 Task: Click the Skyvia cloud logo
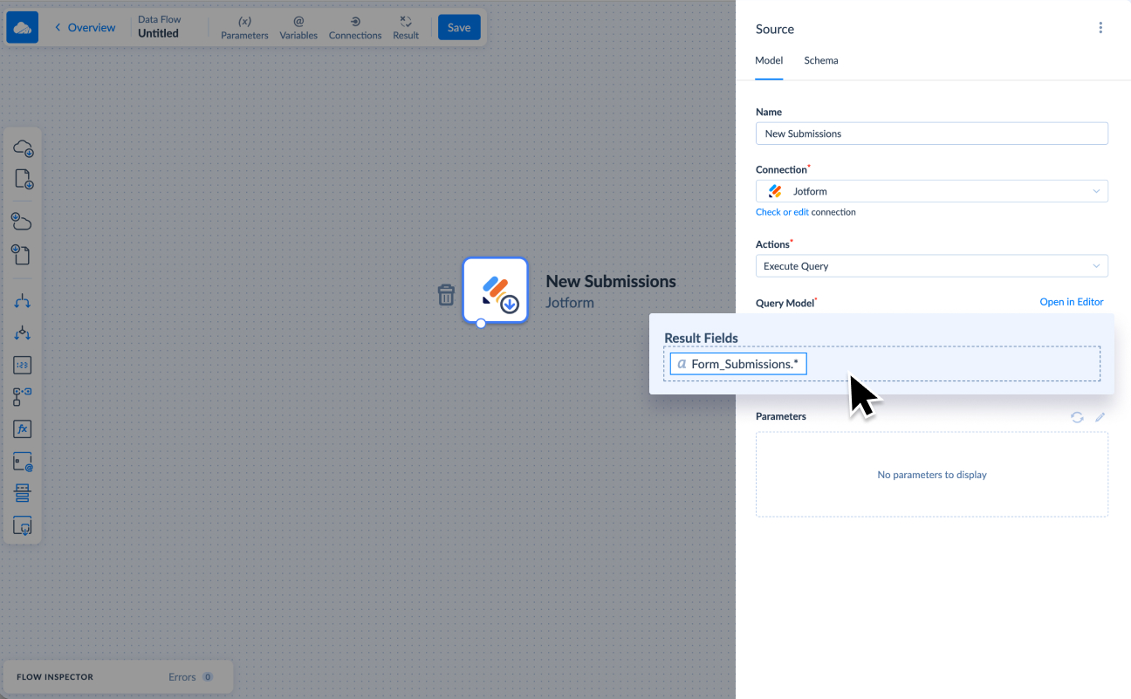tap(23, 28)
